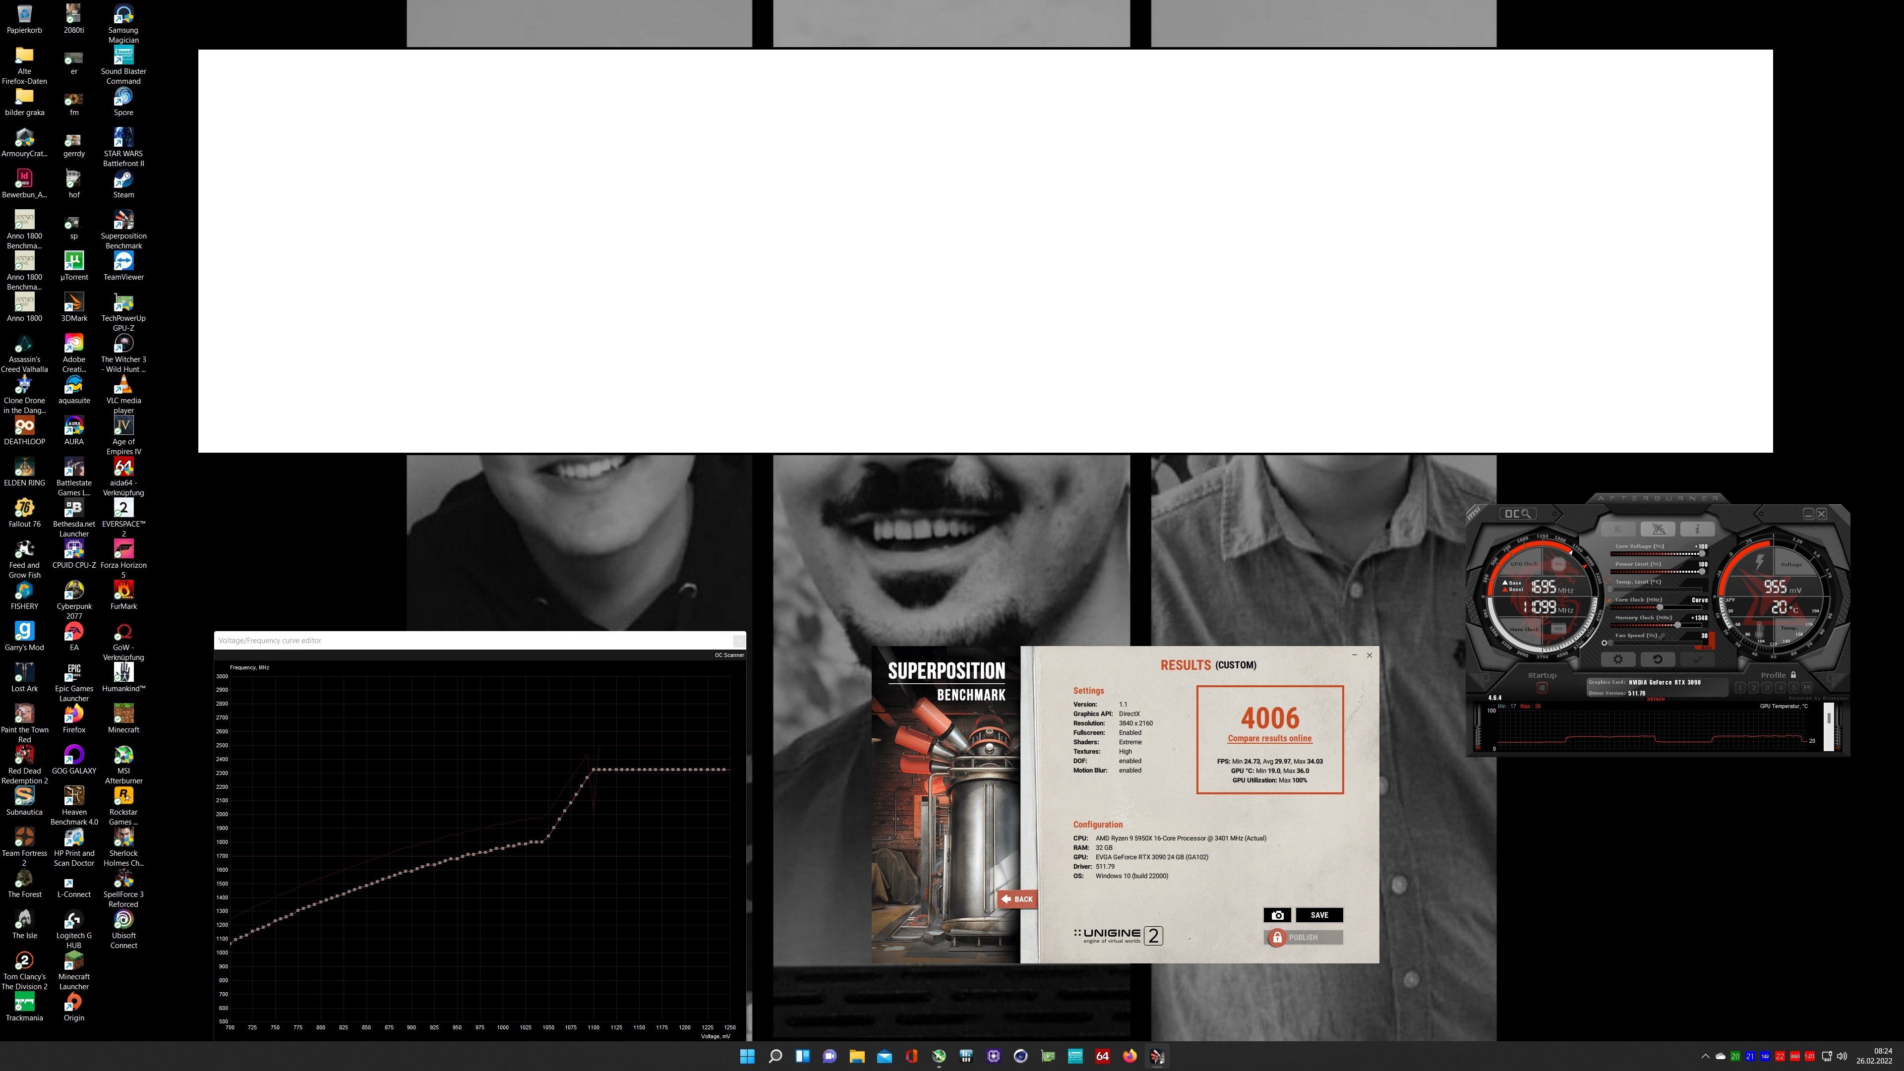This screenshot has height=1071, width=1904.
Task: Open Firefox from the taskbar
Action: pyautogui.click(x=1130, y=1056)
